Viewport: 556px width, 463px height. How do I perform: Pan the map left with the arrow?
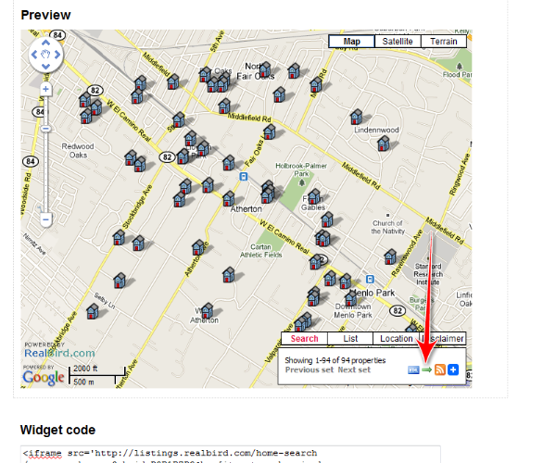tap(34, 56)
